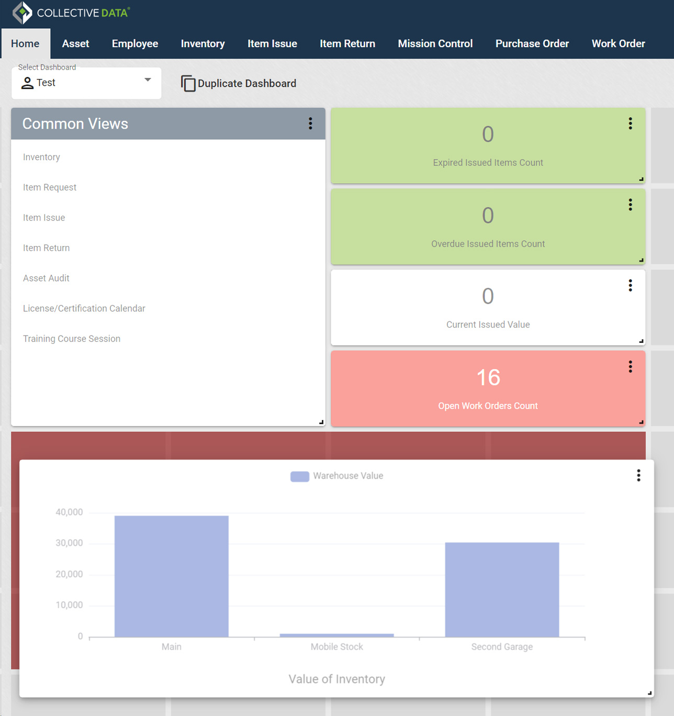This screenshot has height=716, width=674.
Task: Open the dropdown arrow next to Test
Action: click(147, 80)
